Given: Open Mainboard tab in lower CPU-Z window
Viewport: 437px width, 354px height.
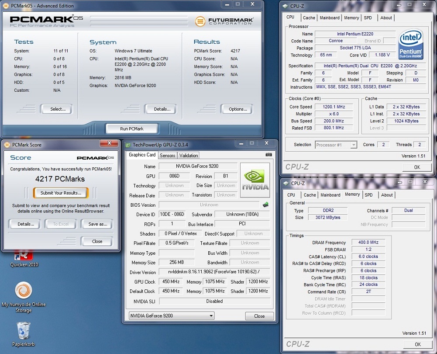Looking at the screenshot, I should pos(330,195).
